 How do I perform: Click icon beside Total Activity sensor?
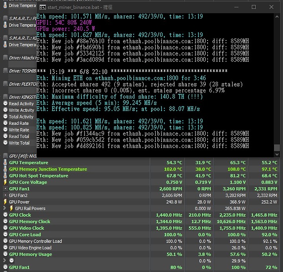click(6, 117)
